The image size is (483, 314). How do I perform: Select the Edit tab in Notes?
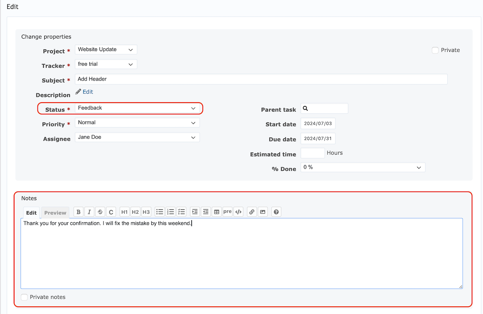(x=31, y=213)
